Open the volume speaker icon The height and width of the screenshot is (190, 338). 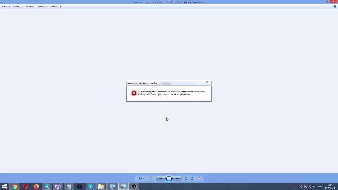pyautogui.click(x=314, y=187)
